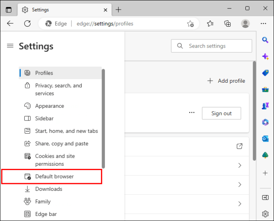Click Add profile
The width and height of the screenshot is (274, 221).
(x=226, y=81)
